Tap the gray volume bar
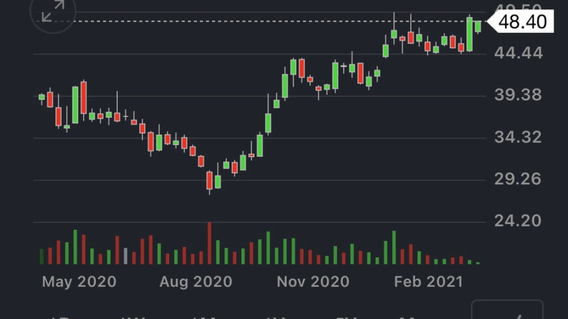The image size is (568, 319). [x=125, y=256]
